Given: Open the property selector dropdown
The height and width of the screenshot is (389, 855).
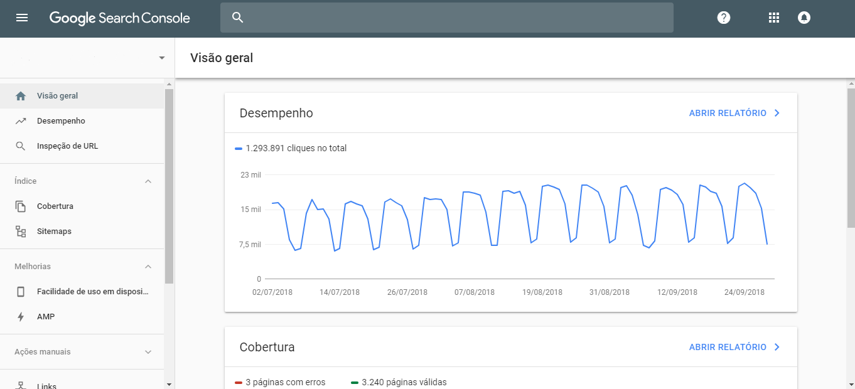Looking at the screenshot, I should [x=161, y=57].
